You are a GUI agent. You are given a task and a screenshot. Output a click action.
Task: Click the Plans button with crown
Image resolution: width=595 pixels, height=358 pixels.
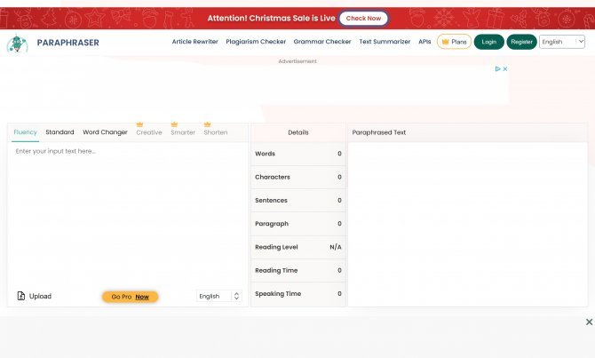[454, 42]
